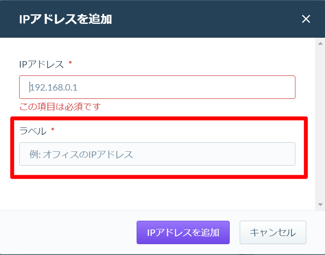This screenshot has height=255, width=325.
Task: Click blank footer area left of the purple button
Action: pyautogui.click(x=68, y=232)
